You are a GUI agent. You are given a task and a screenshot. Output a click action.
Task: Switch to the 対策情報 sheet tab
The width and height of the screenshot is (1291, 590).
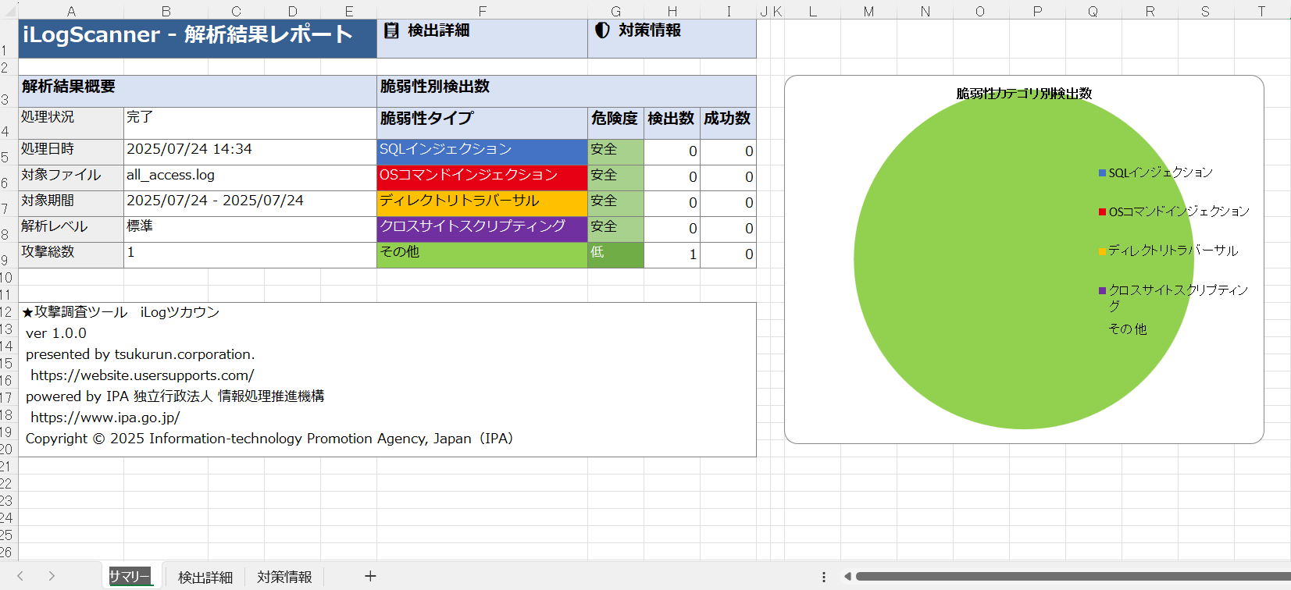click(x=284, y=577)
